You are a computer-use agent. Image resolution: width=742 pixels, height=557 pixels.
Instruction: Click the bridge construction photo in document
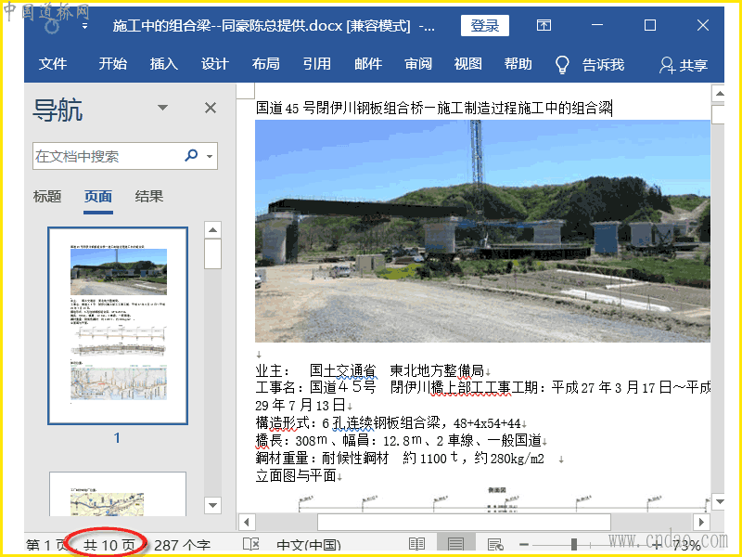482,231
